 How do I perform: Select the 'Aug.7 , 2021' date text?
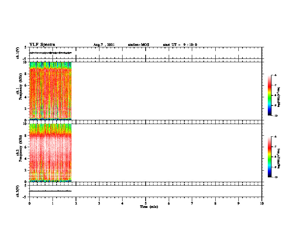pos(104,45)
